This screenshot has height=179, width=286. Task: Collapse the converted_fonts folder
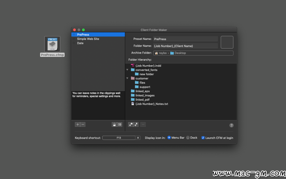(x=127, y=70)
